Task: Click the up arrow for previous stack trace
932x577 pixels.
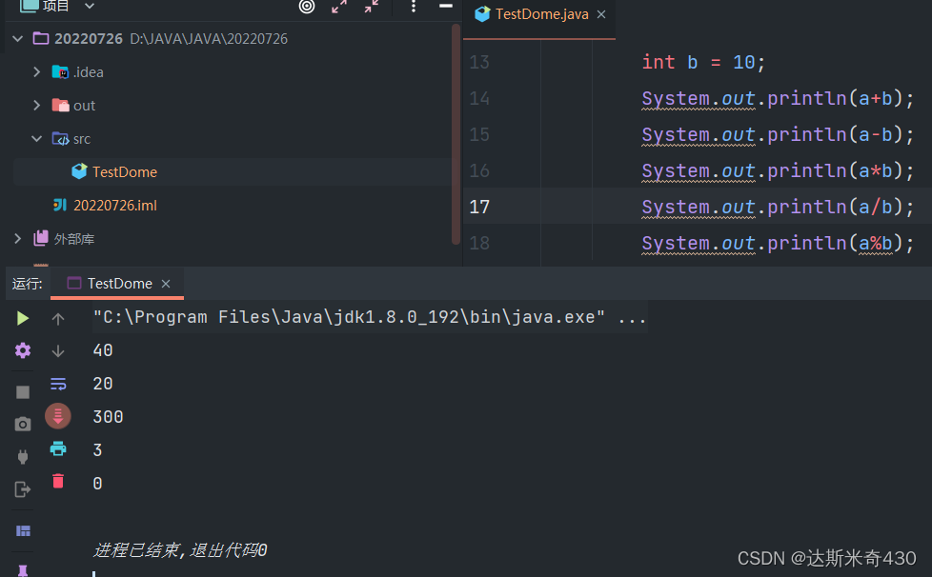Action: pyautogui.click(x=58, y=319)
